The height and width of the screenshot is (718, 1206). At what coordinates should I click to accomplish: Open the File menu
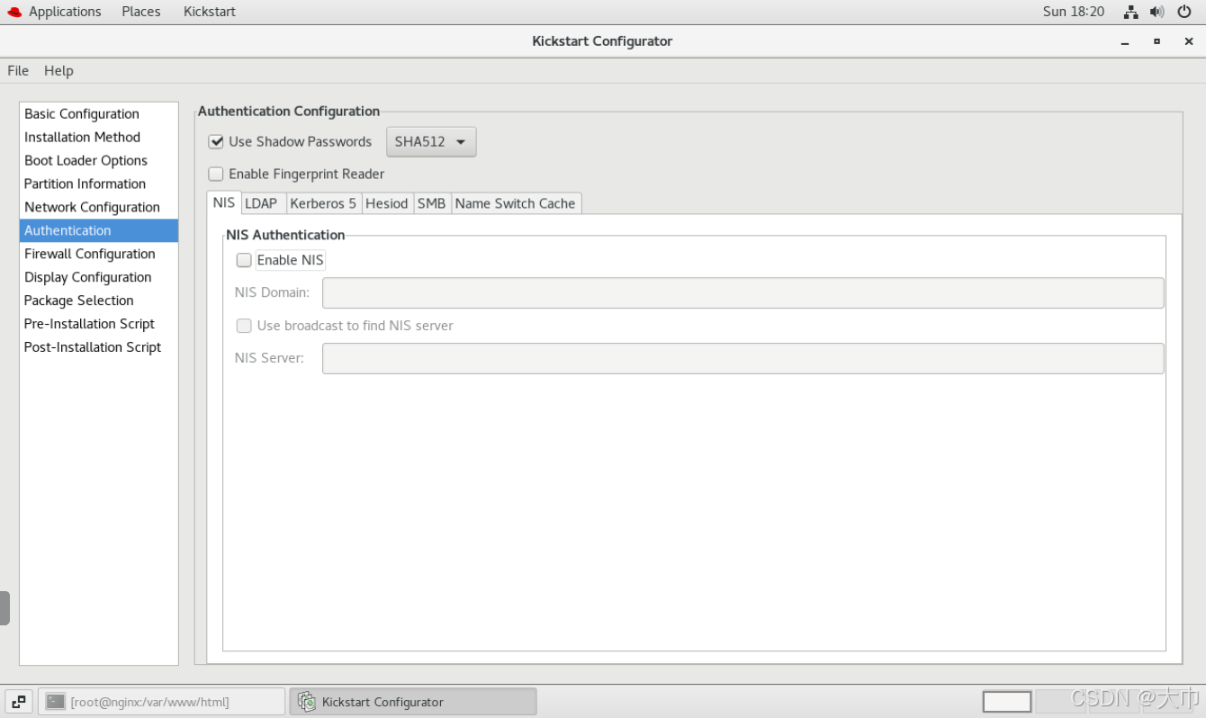point(18,70)
